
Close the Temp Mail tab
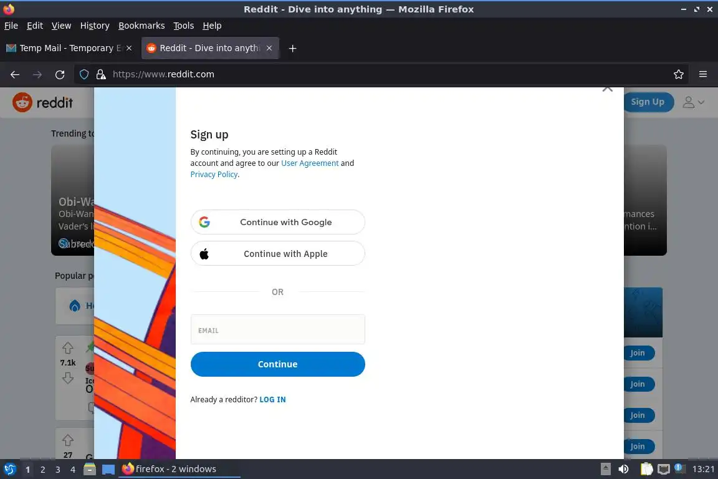click(129, 48)
